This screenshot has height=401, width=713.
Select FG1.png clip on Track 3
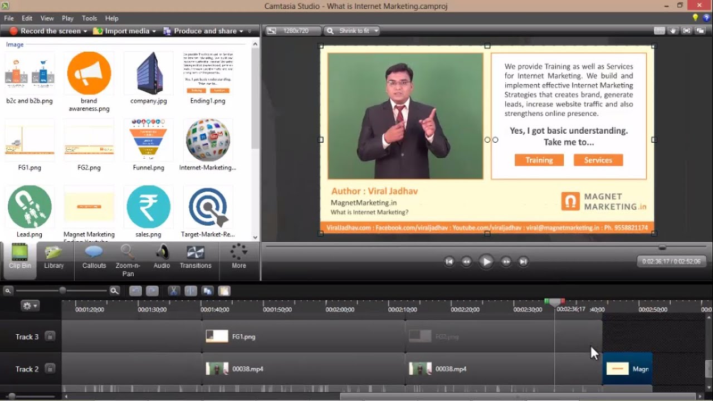304,336
